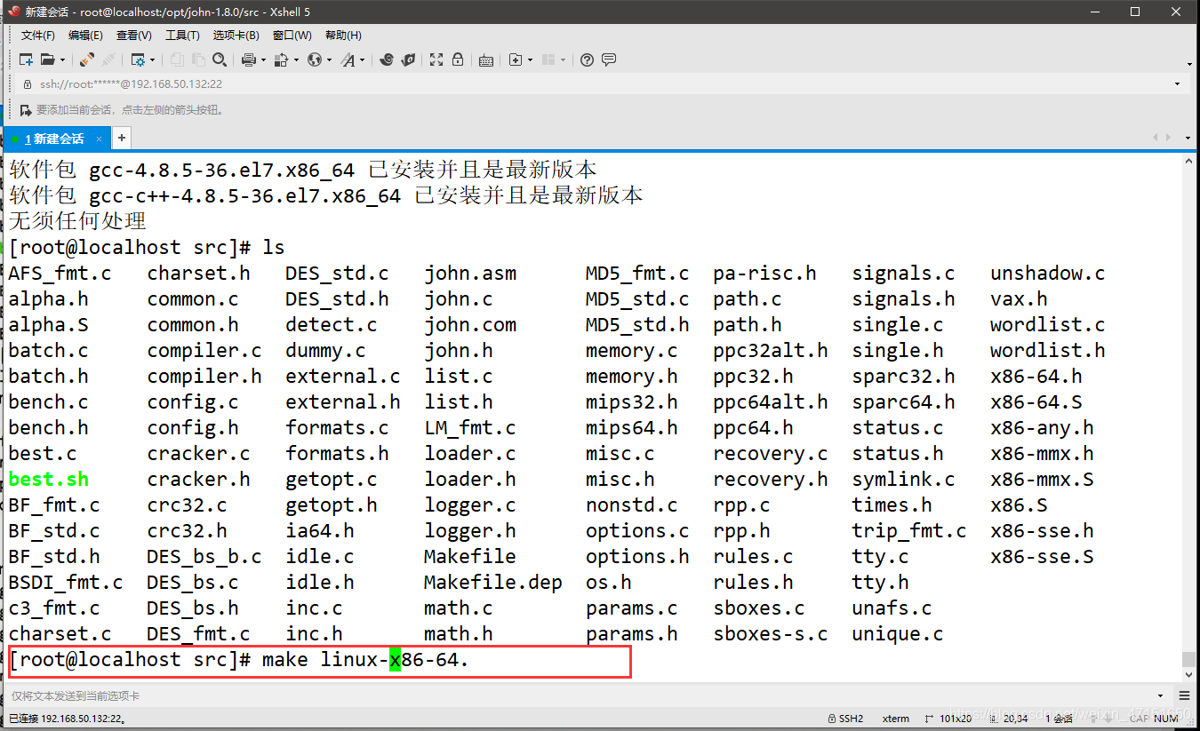Open the 查看(V) menu

tap(133, 36)
